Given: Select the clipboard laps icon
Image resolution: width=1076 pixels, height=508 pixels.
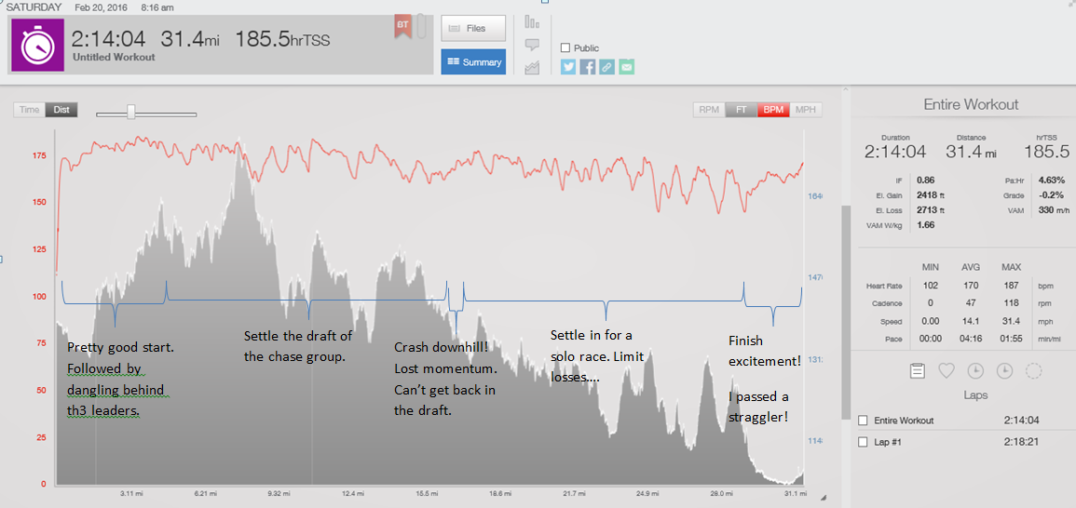Looking at the screenshot, I should [x=917, y=370].
